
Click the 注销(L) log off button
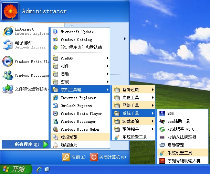click(x=74, y=157)
